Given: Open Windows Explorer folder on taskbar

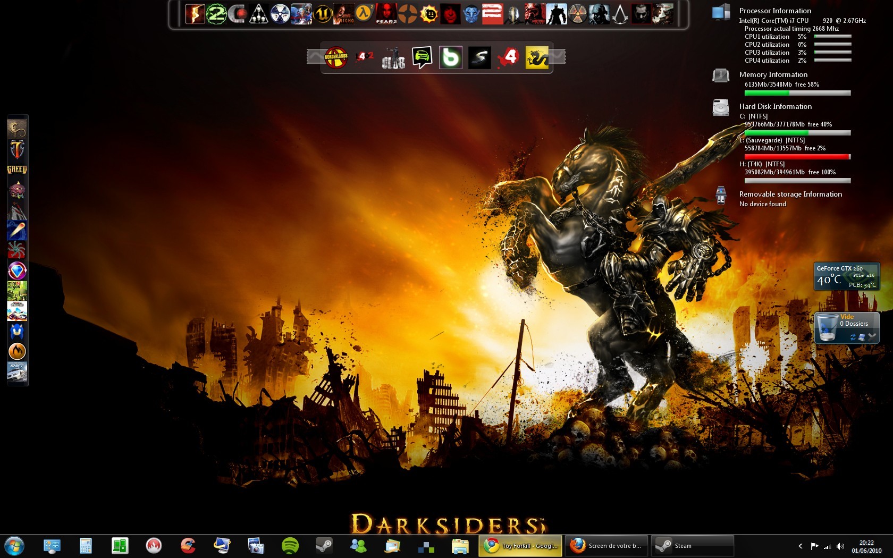Looking at the screenshot, I should tap(460, 546).
